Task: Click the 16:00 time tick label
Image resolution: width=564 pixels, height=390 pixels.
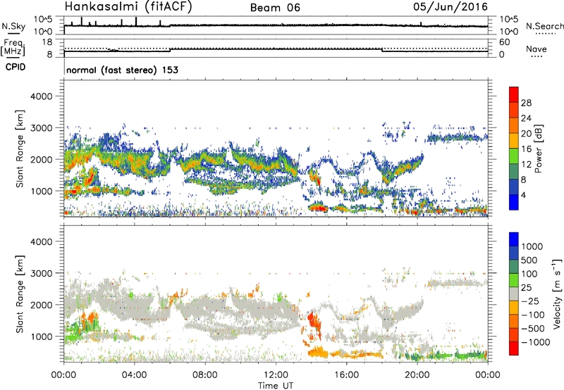Action: pyautogui.click(x=346, y=375)
